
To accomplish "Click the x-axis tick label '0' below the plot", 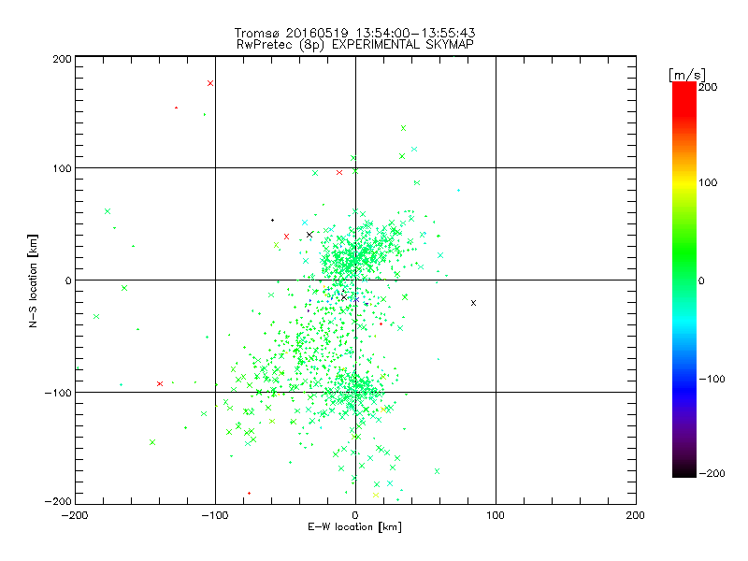I will tap(355, 515).
